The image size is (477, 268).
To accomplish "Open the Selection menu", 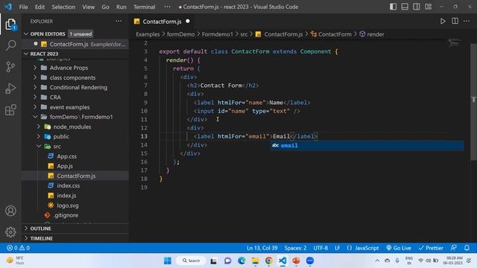I will point(63,7).
